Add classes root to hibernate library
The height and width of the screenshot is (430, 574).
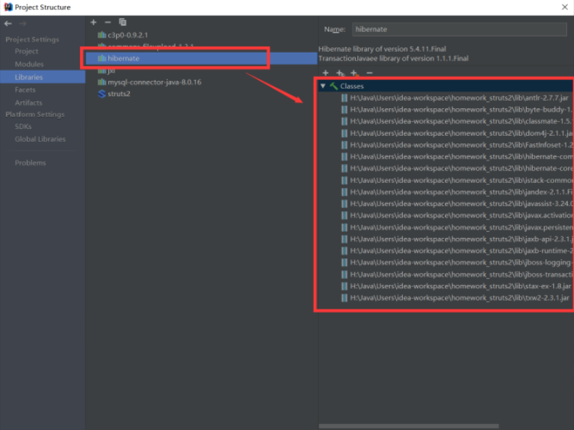click(x=325, y=72)
